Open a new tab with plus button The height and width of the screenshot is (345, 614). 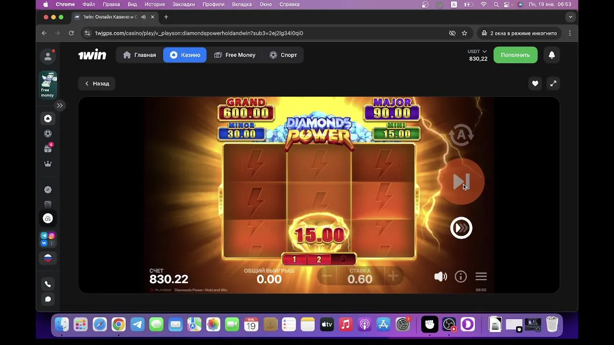tap(166, 17)
